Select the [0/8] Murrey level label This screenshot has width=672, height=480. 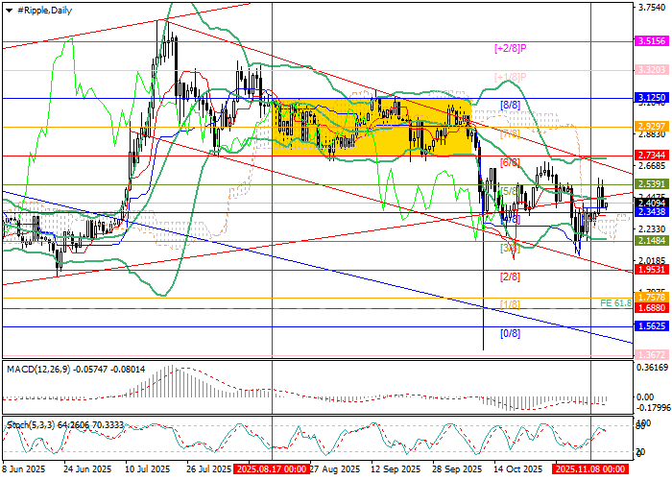[509, 333]
